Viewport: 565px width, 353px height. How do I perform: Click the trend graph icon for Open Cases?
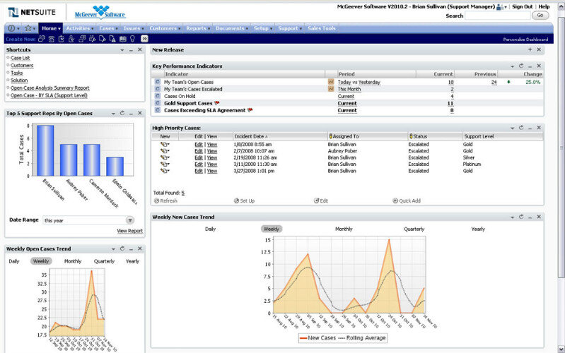click(x=330, y=82)
